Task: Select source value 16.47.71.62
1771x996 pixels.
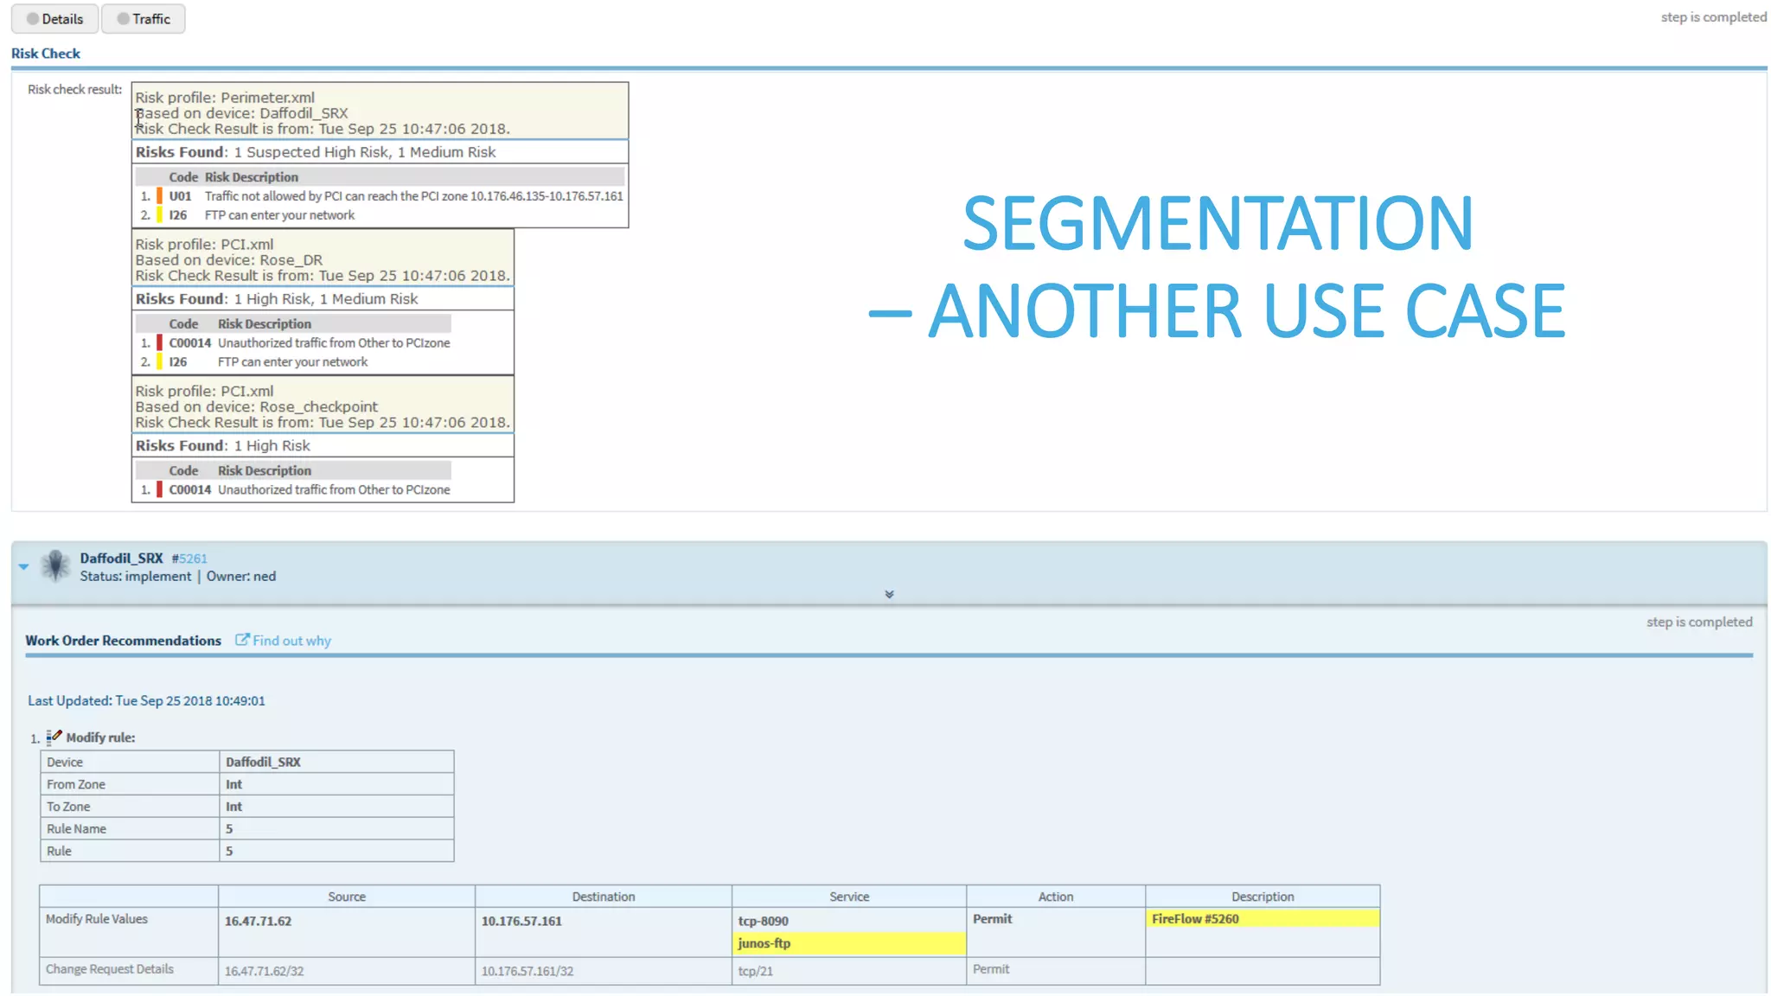Action: point(258,922)
